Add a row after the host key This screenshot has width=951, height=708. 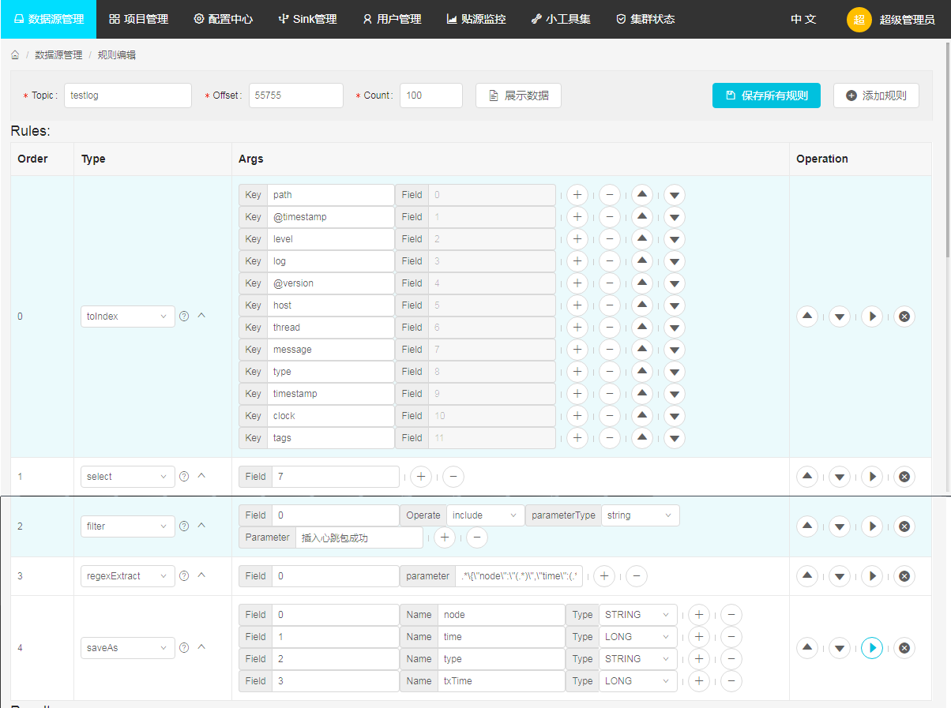pos(577,305)
